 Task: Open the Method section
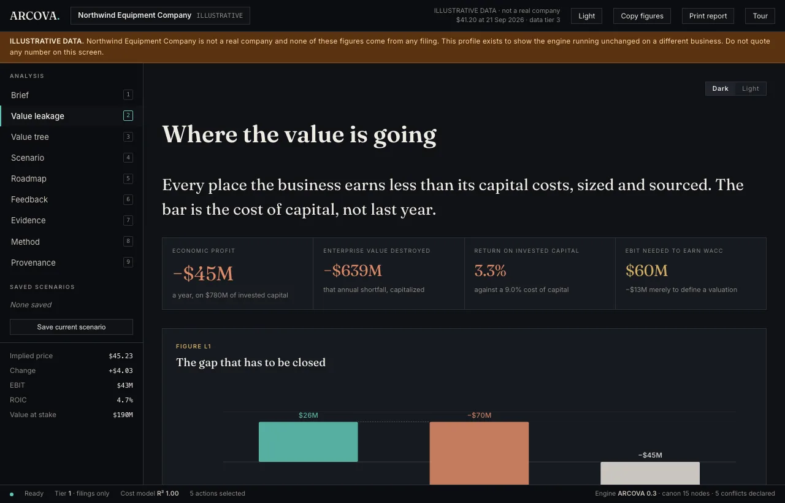coord(71,242)
